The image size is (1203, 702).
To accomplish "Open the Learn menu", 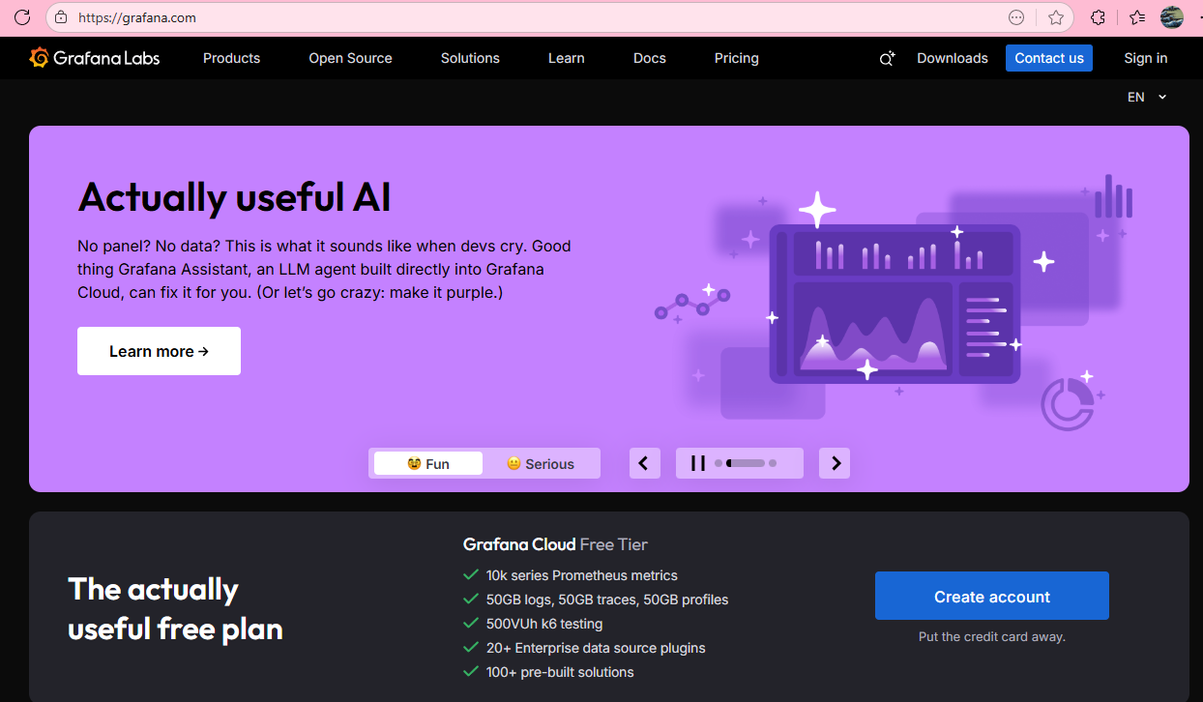I will pos(566,58).
